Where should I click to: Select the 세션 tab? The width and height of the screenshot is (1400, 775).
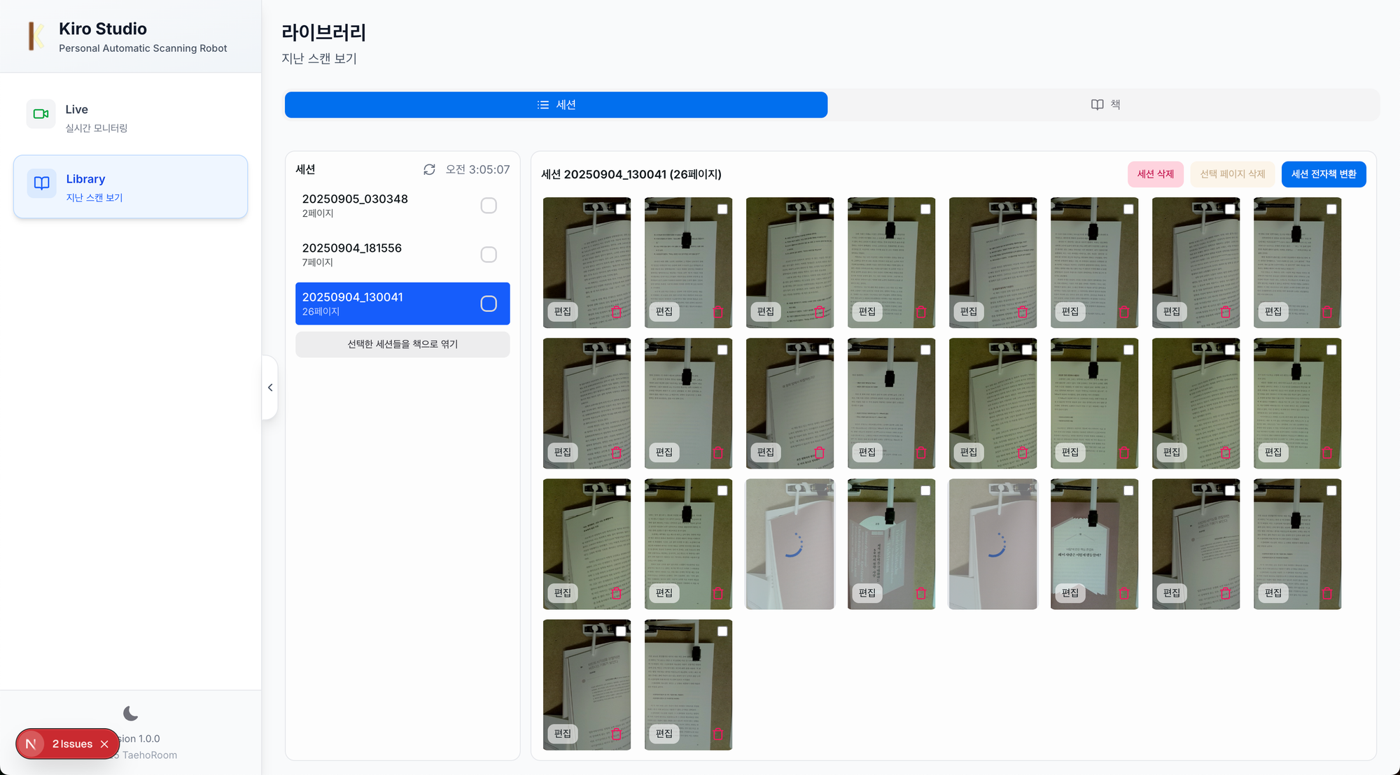(556, 105)
